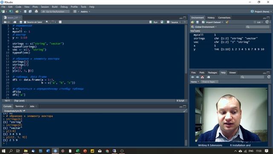Go forward in Help pane
Image resolution: width=273 pixels, height=154 pixels.
[x=197, y=77]
